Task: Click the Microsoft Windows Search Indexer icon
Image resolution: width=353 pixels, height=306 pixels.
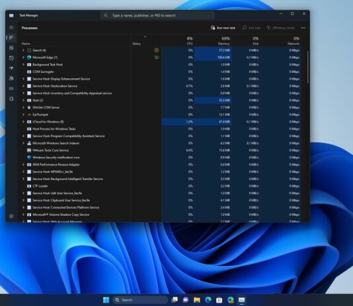Action: coord(29,143)
